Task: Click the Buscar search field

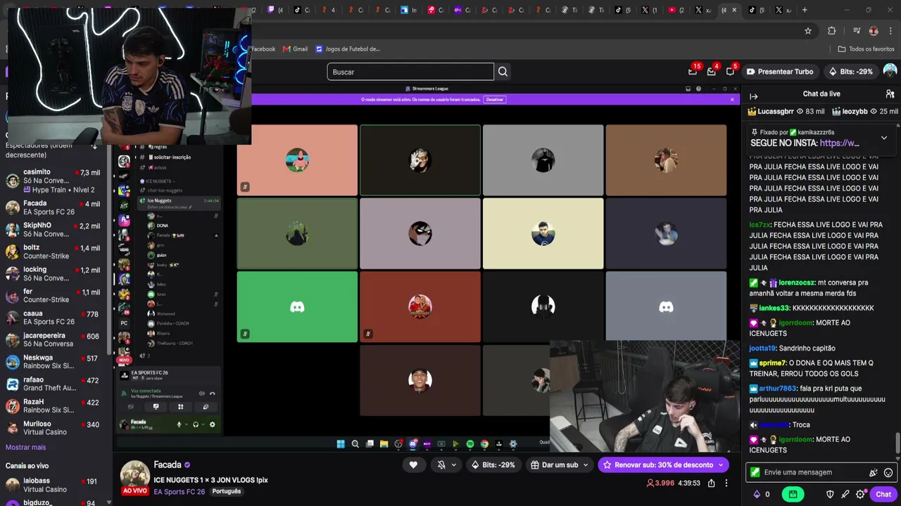Action: click(x=410, y=72)
